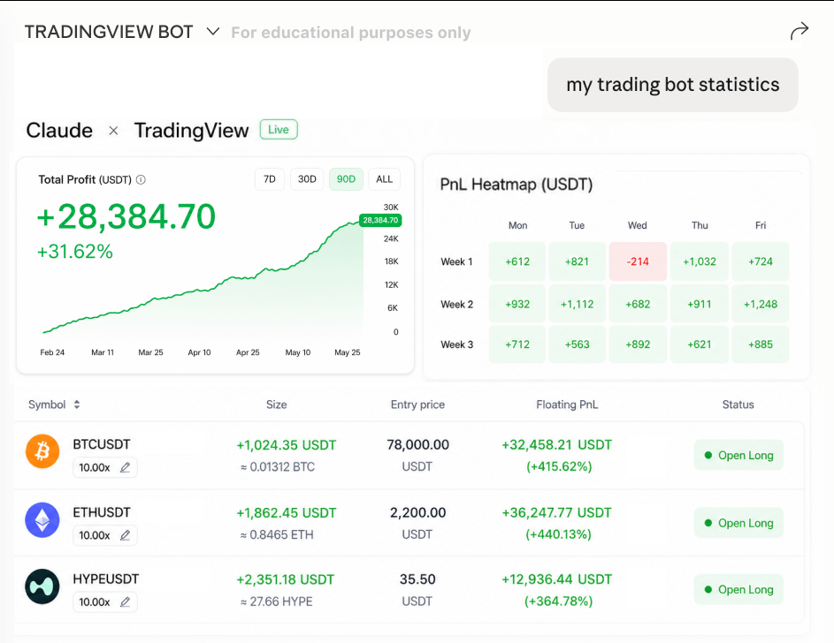Click Week 2 Thursday cell +911
This screenshot has width=834, height=643.
pos(700,304)
